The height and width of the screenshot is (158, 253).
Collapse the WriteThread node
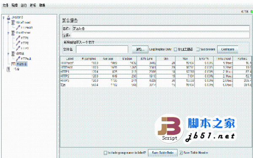8,23
